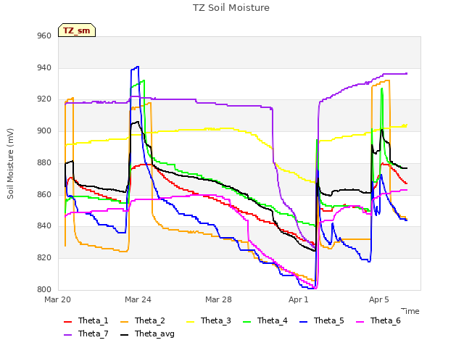This screenshot has width=464, height=348.
Task: Click the Mar 28 x-axis tick label
Action: coord(218,299)
